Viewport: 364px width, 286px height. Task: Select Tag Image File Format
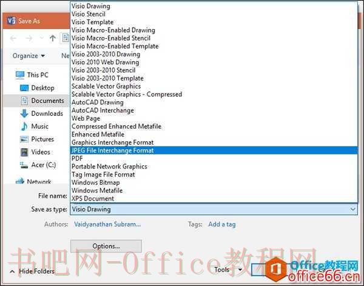pos(214,175)
